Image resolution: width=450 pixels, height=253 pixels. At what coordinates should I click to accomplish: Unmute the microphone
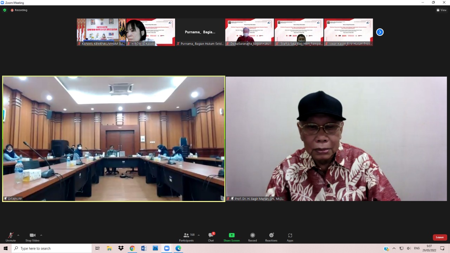tap(11, 237)
